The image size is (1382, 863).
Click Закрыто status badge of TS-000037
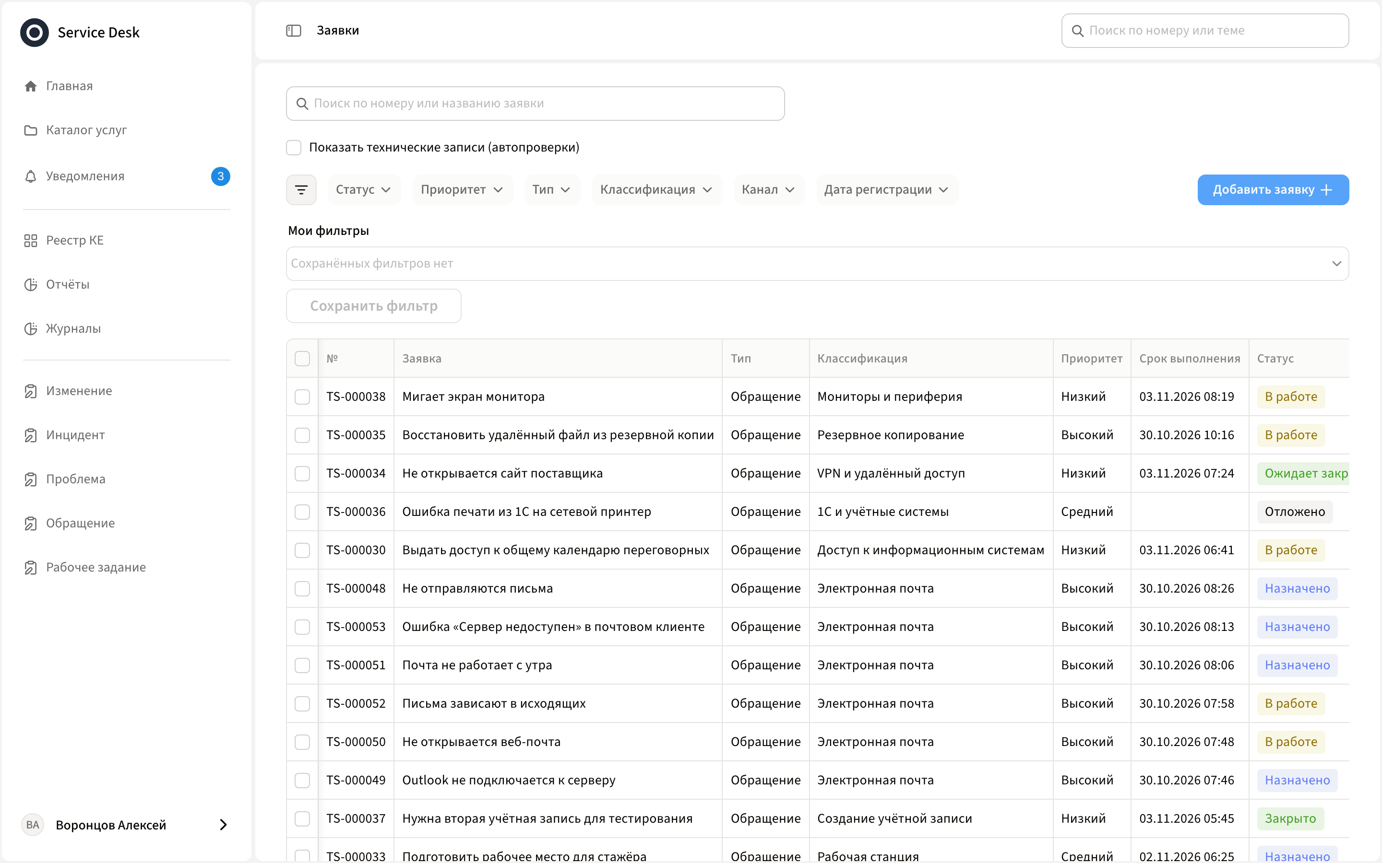click(1290, 818)
